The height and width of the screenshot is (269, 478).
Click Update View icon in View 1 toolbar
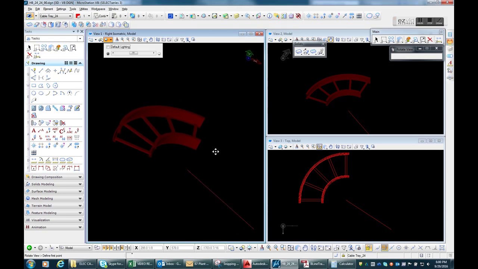pos(117,40)
